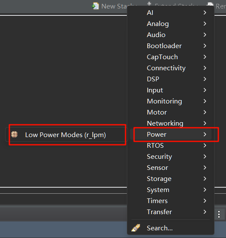Image resolution: width=226 pixels, height=238 pixels.
Task: Expand the Timers arrow chevron
Action: (x=205, y=201)
